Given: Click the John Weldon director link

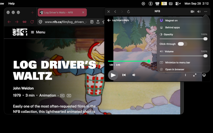Looking at the screenshot, I should click(23, 88).
